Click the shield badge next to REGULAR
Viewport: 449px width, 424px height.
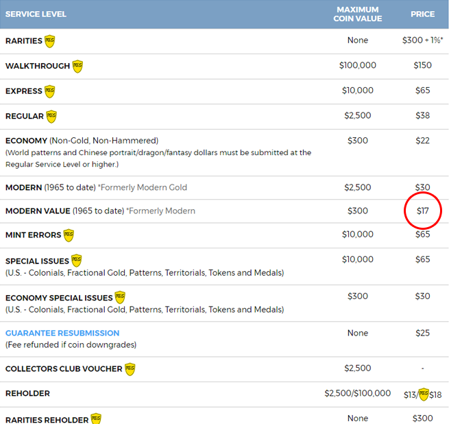tap(51, 117)
